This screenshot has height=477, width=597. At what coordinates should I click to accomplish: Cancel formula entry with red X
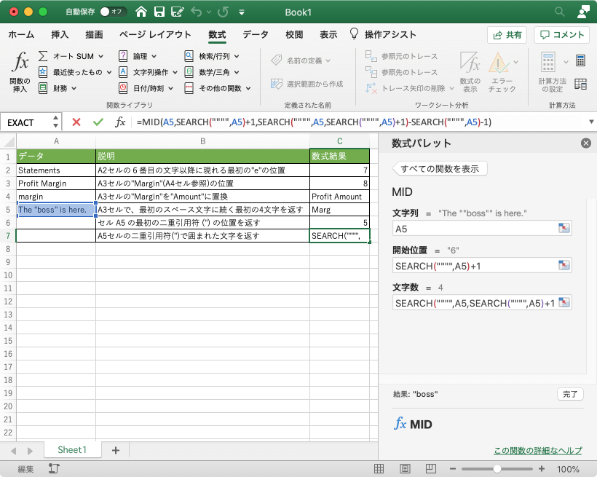click(x=76, y=122)
